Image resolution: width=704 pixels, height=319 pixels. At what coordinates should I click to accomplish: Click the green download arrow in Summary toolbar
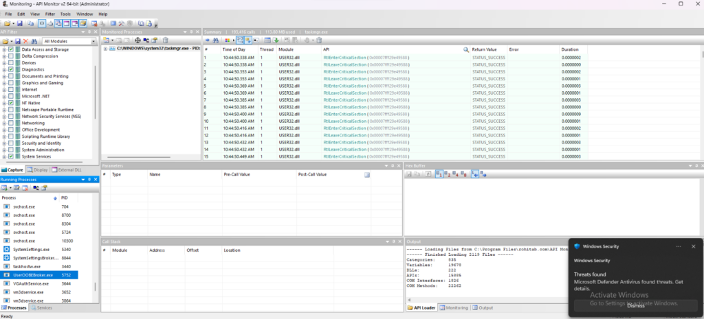(x=276, y=40)
